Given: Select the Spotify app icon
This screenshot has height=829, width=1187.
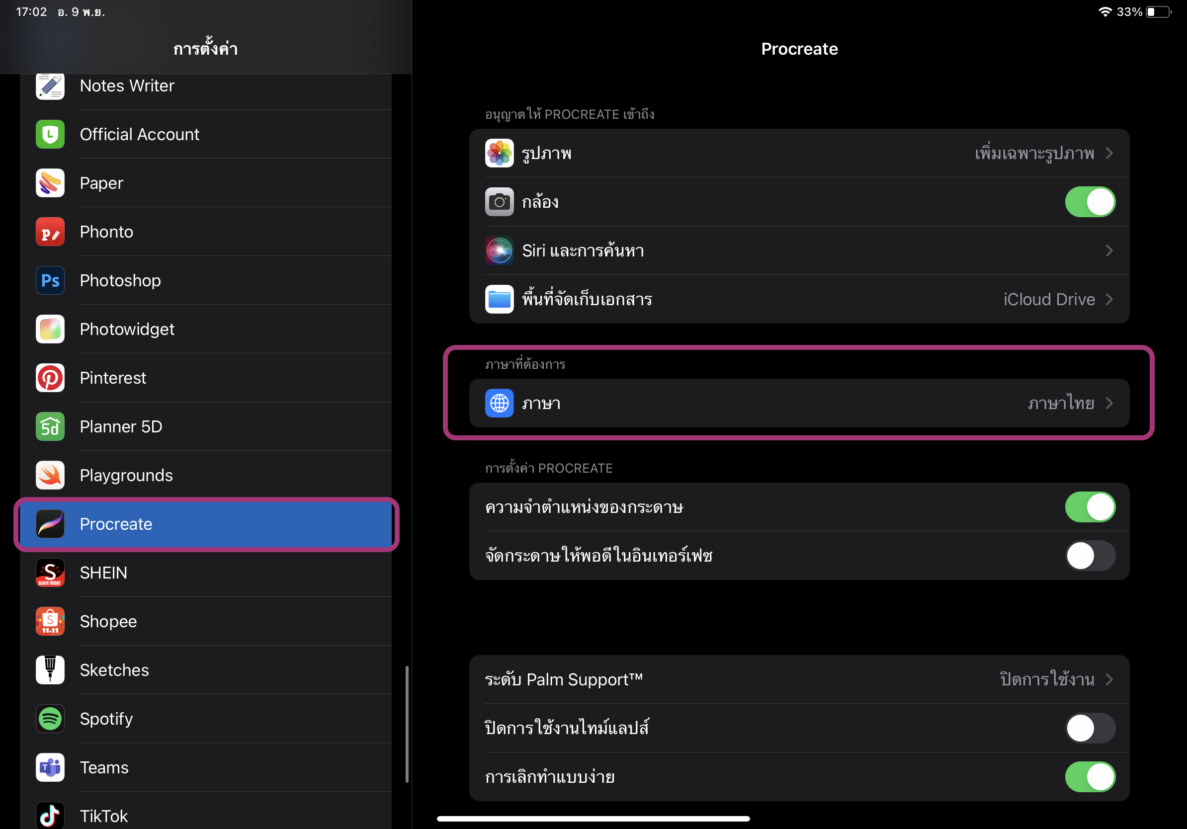Looking at the screenshot, I should tap(50, 718).
